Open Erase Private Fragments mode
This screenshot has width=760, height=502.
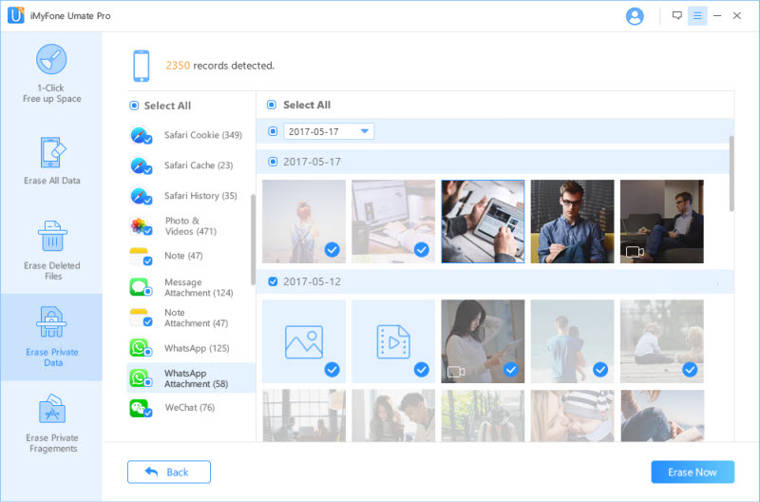(51, 423)
